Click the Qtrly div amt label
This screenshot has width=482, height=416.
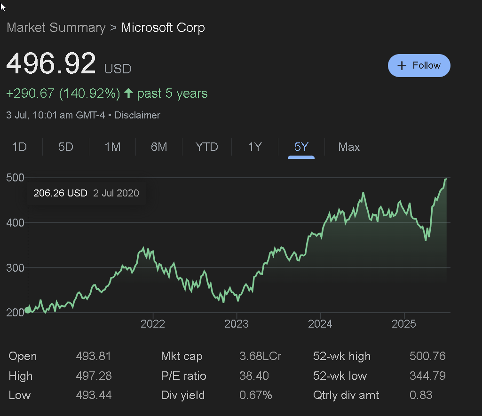[346, 395]
